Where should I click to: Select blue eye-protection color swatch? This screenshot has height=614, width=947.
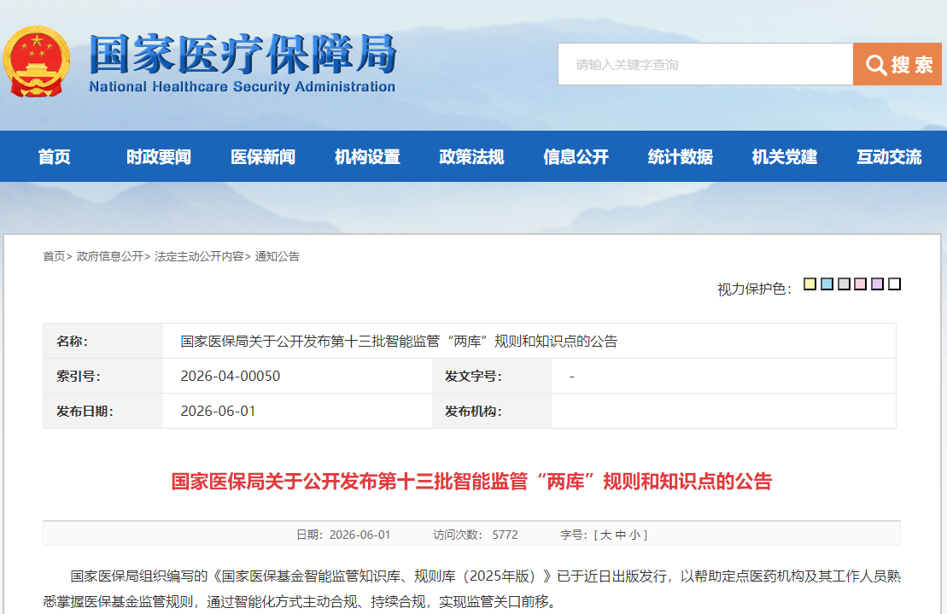[x=827, y=284]
